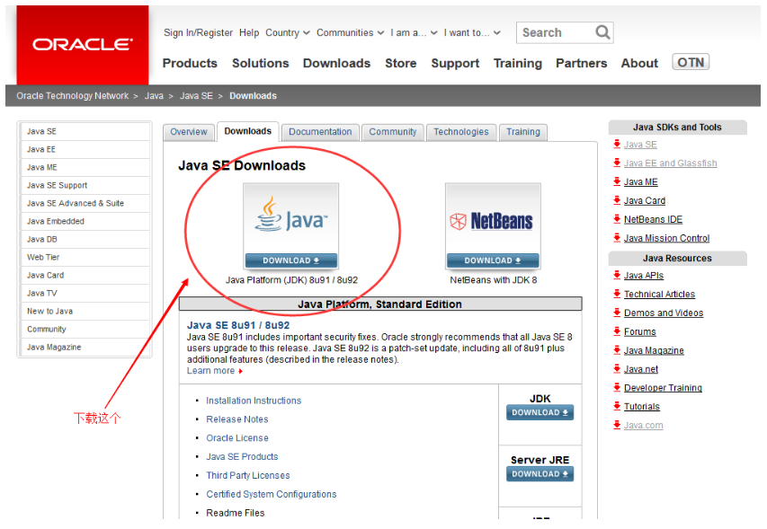Viewport: 767px width, 529px height.
Task: Go to Oracle Technology Network breadcrumb
Action: pos(73,96)
